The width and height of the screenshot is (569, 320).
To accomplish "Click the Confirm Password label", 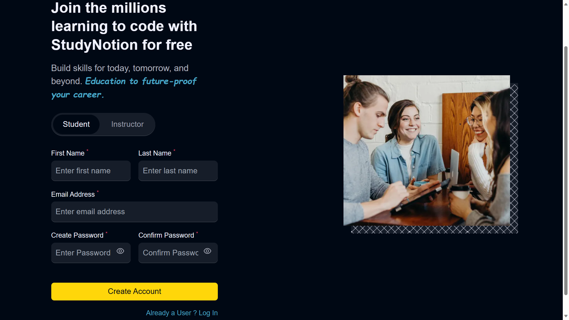I will (166, 235).
